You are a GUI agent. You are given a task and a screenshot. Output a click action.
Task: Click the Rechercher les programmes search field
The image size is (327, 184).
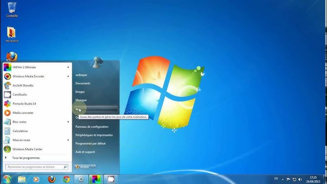[x=37, y=167]
